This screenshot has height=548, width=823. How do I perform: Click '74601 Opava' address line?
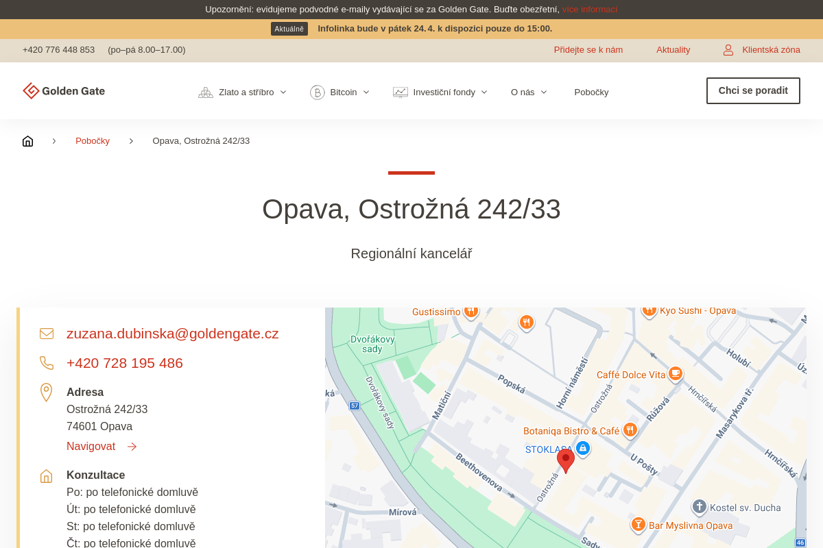pos(99,427)
